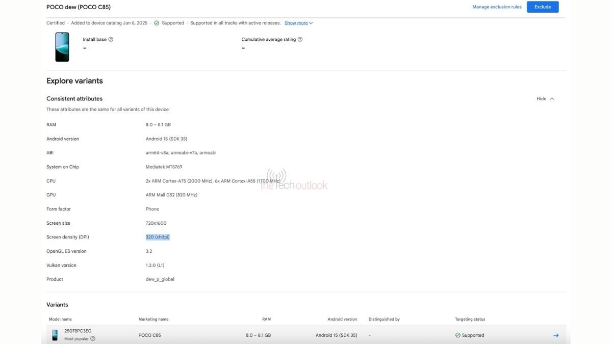Click the Supported status icon in variant row
612x344 pixels.
457,335
